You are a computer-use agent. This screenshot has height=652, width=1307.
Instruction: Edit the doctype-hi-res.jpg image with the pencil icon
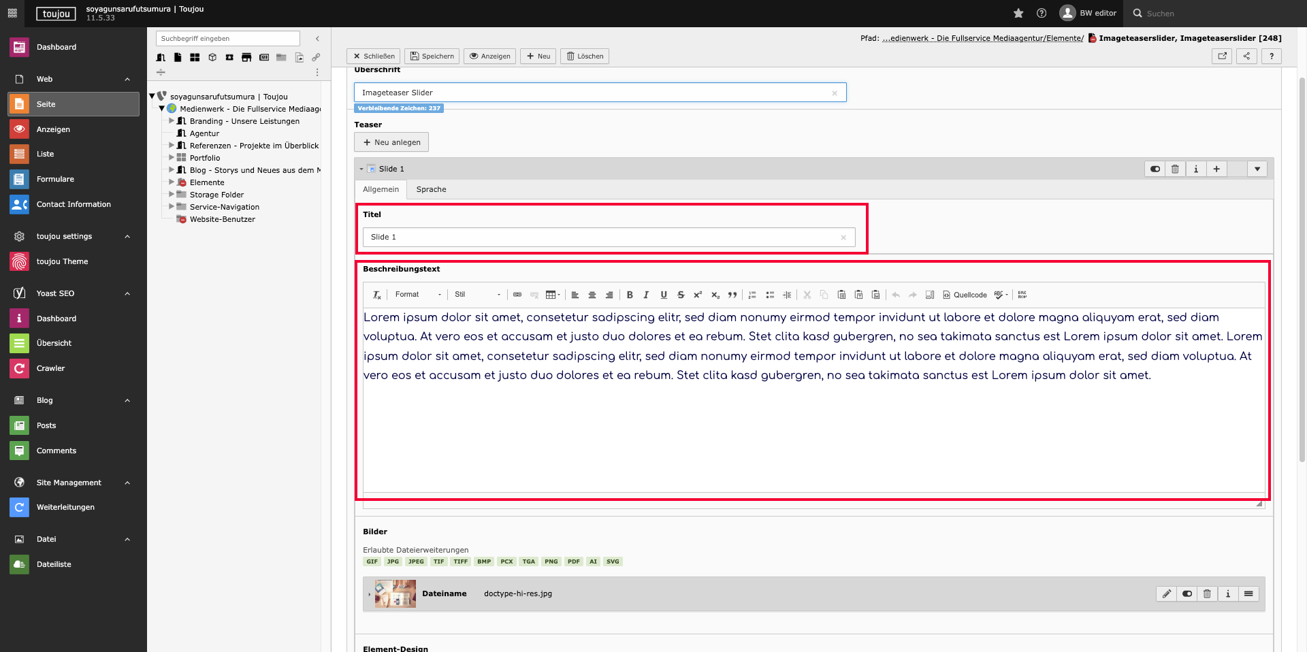[1166, 593]
